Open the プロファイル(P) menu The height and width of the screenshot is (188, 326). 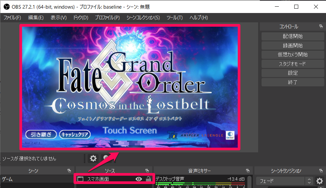[107, 18]
